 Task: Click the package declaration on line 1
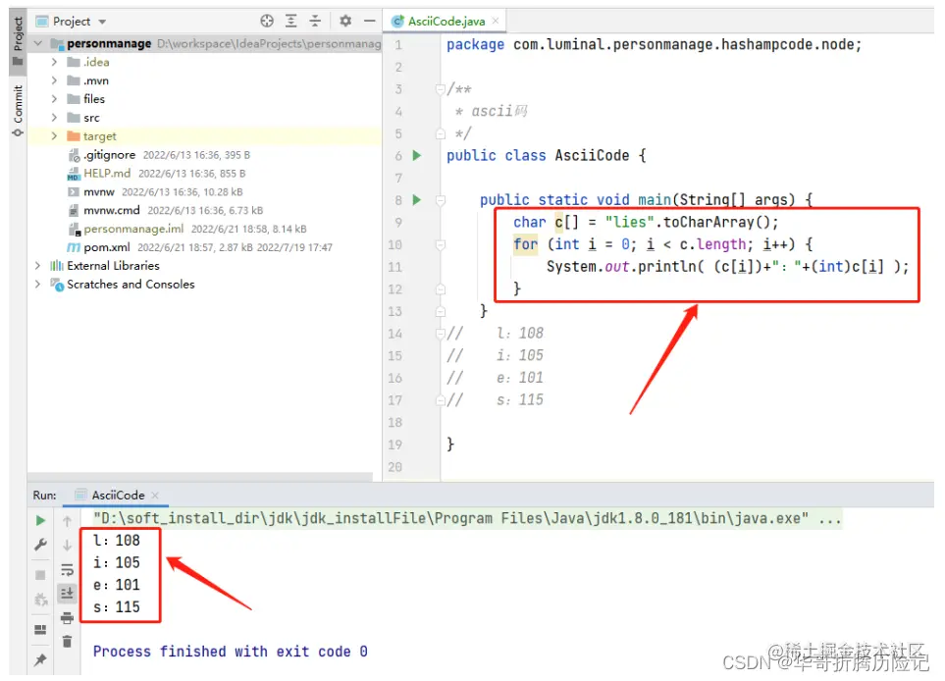tap(654, 44)
